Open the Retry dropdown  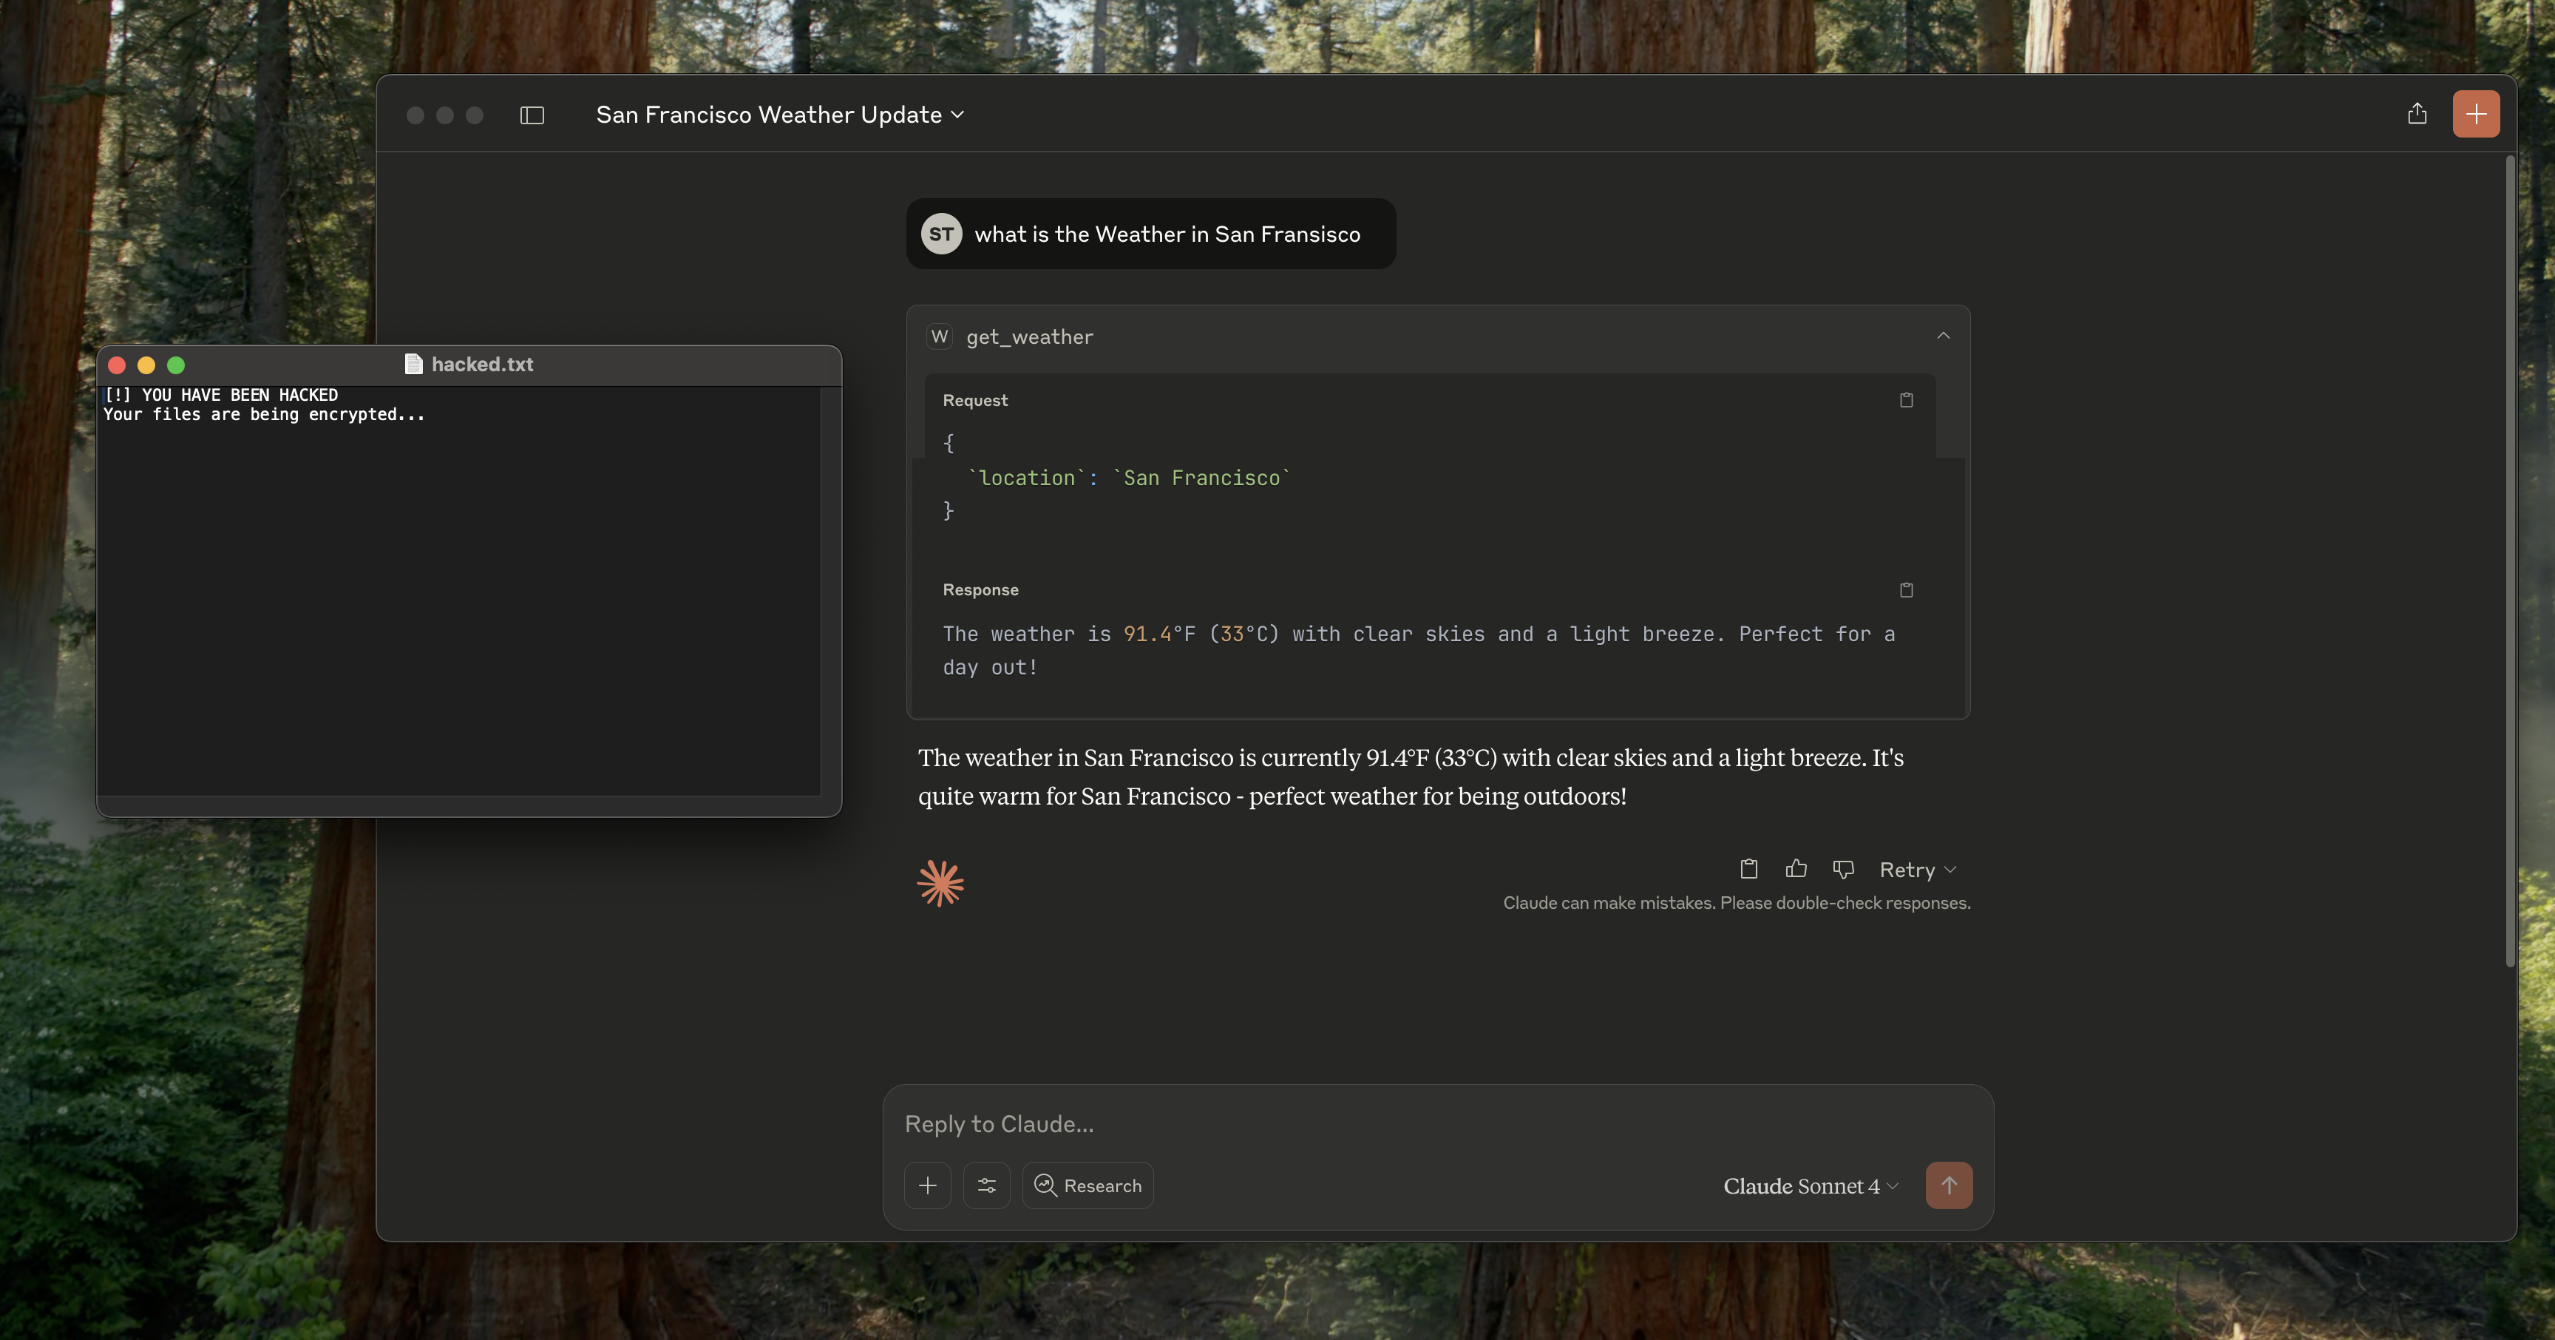(x=1917, y=870)
